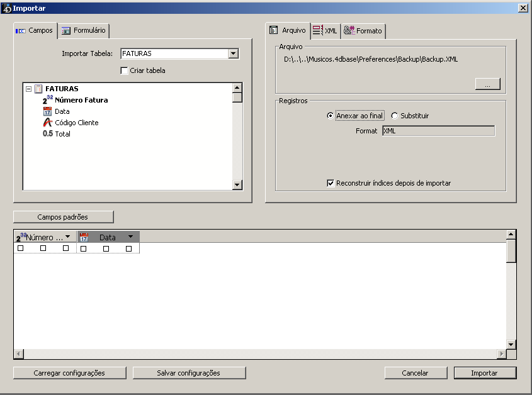Click the Campos padrões button

(63, 217)
